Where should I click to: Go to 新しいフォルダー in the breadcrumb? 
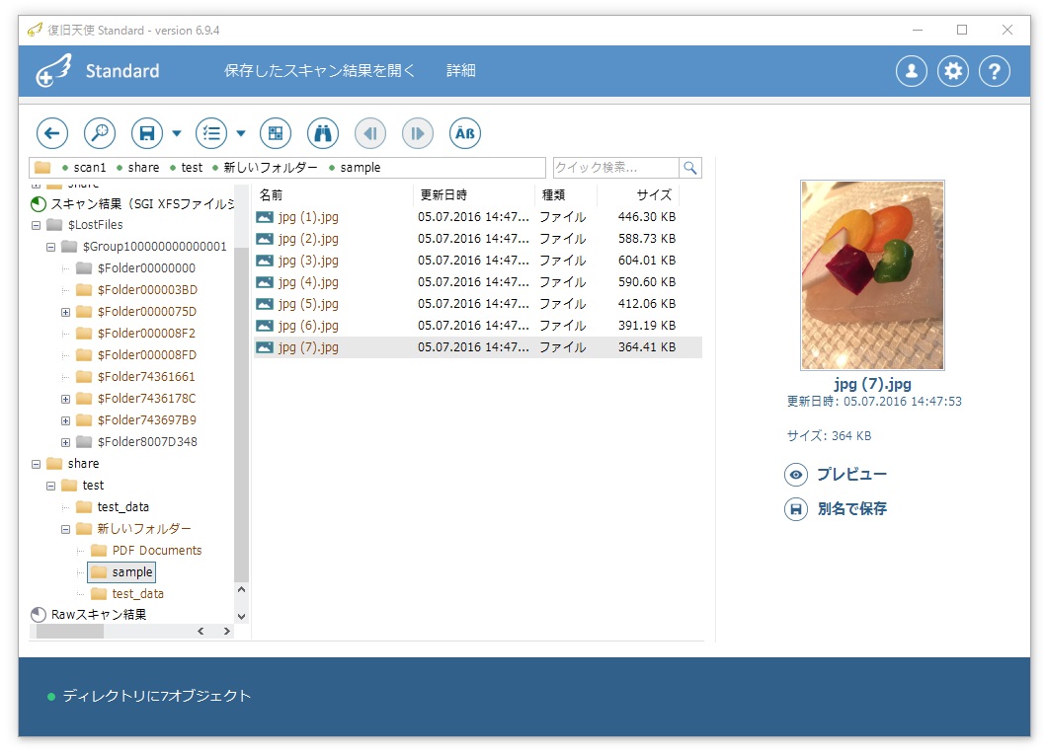(x=271, y=167)
